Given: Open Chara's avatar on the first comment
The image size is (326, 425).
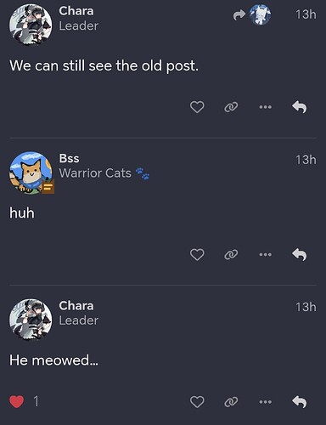Looking at the screenshot, I should [31, 25].
